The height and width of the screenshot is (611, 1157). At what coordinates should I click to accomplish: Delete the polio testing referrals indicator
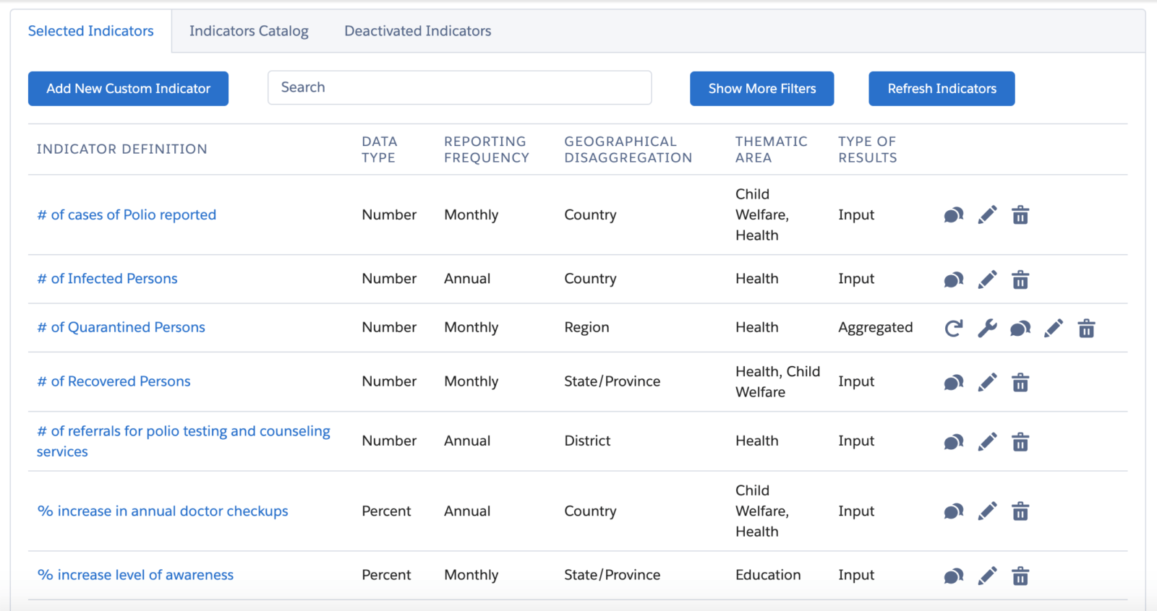(1020, 442)
